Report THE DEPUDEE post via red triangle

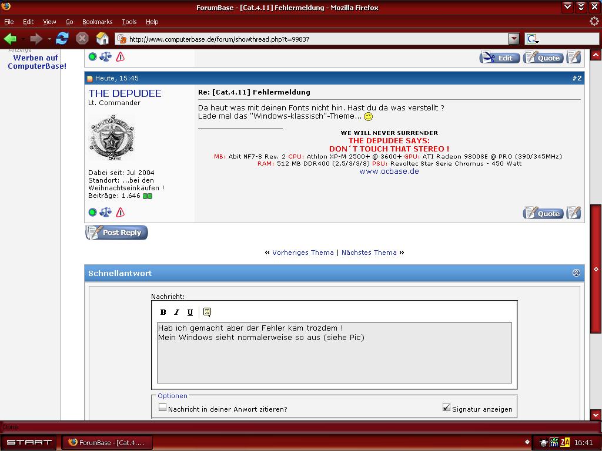coord(120,212)
